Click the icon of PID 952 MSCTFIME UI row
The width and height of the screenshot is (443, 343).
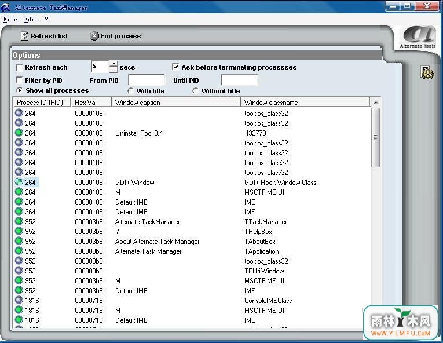[19, 280]
